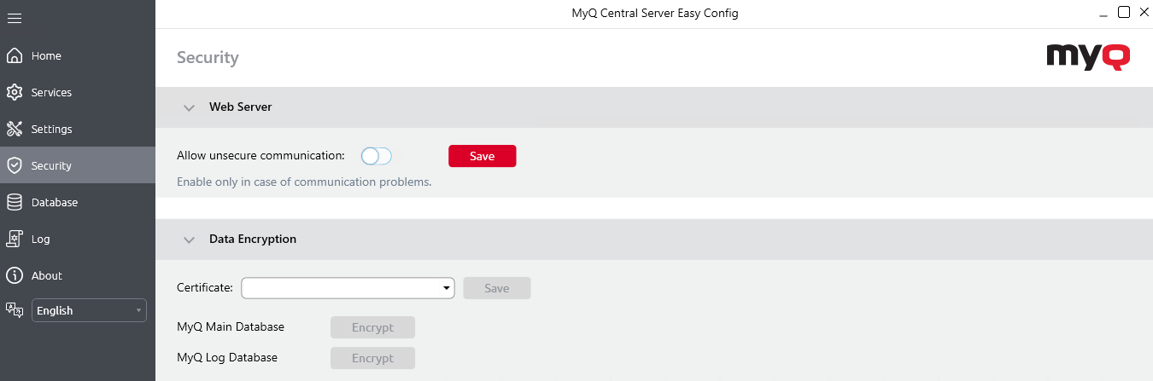The image size is (1153, 381).
Task: Click the Log document icon
Action: [x=14, y=239]
